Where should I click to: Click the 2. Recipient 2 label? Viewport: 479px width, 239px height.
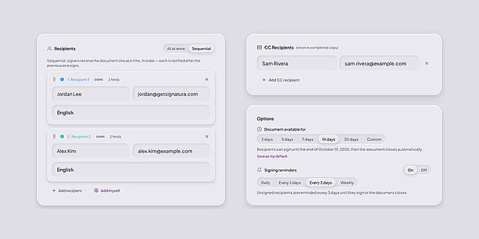[x=79, y=136]
